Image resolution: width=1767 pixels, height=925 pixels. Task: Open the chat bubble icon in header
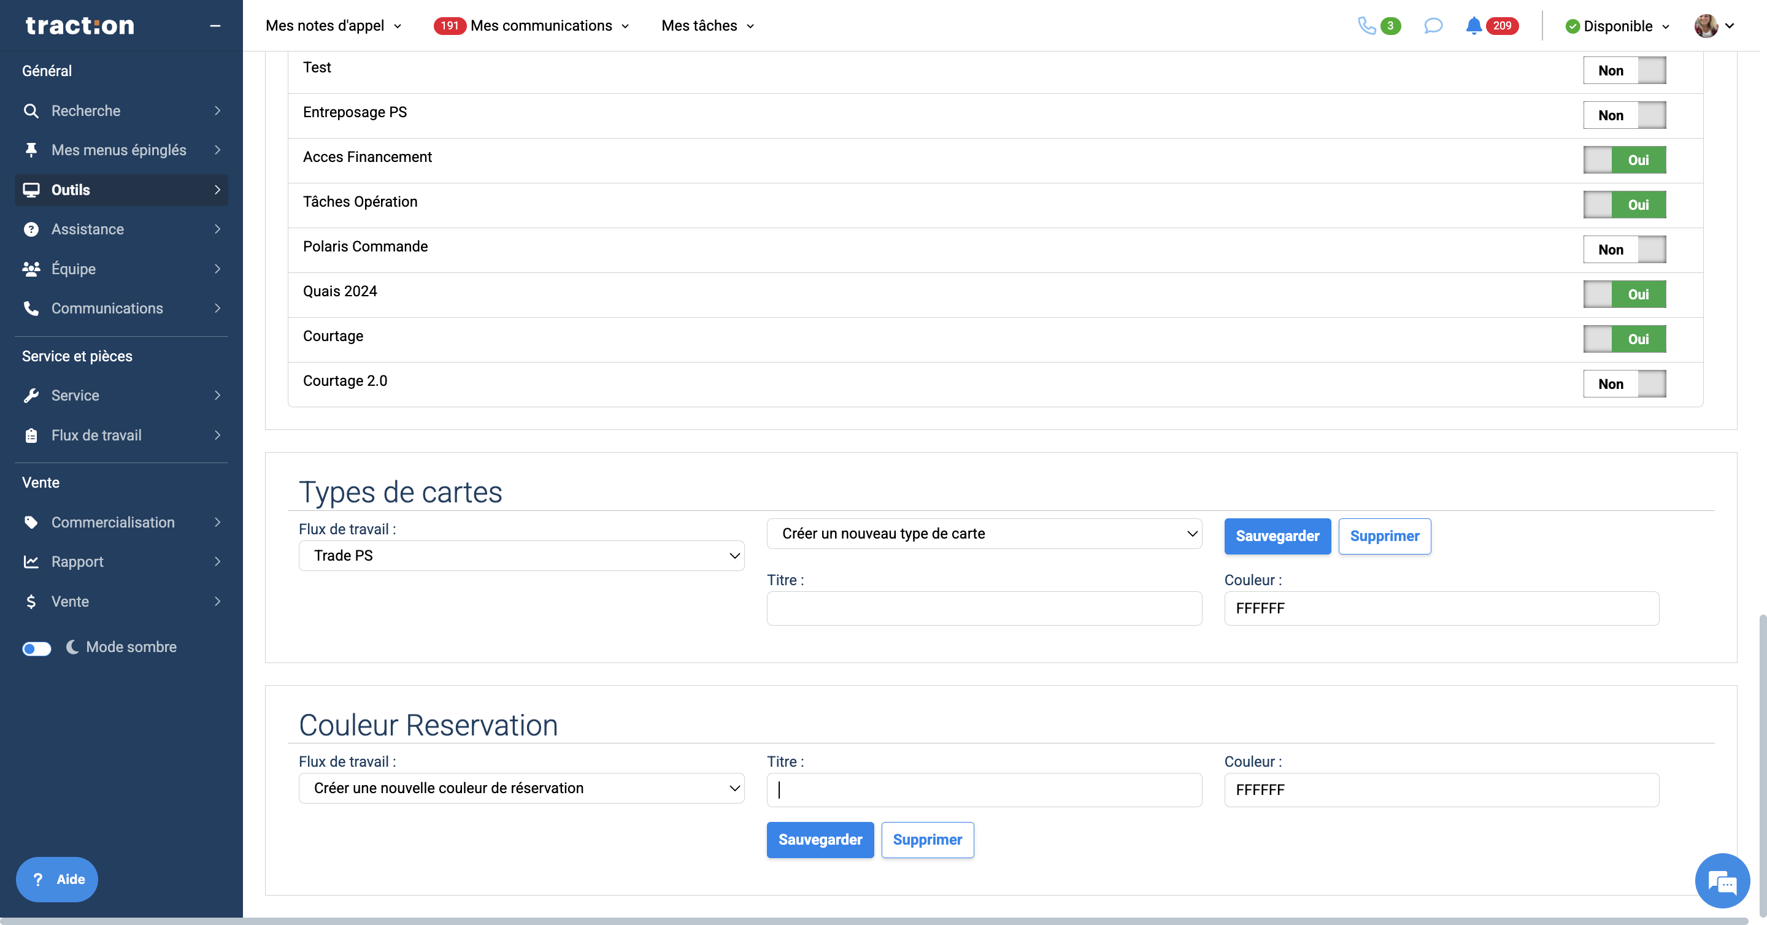pos(1433,26)
